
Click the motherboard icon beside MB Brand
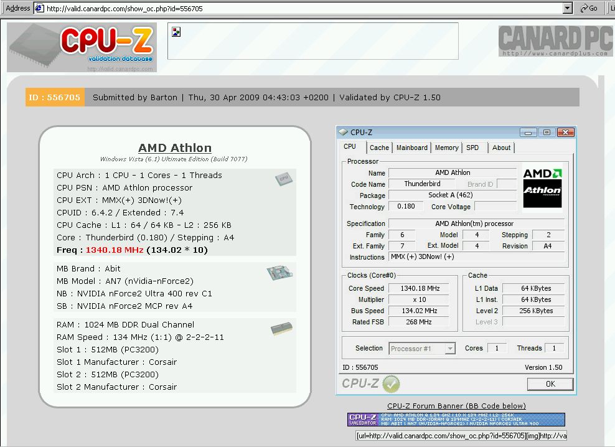pos(279,272)
